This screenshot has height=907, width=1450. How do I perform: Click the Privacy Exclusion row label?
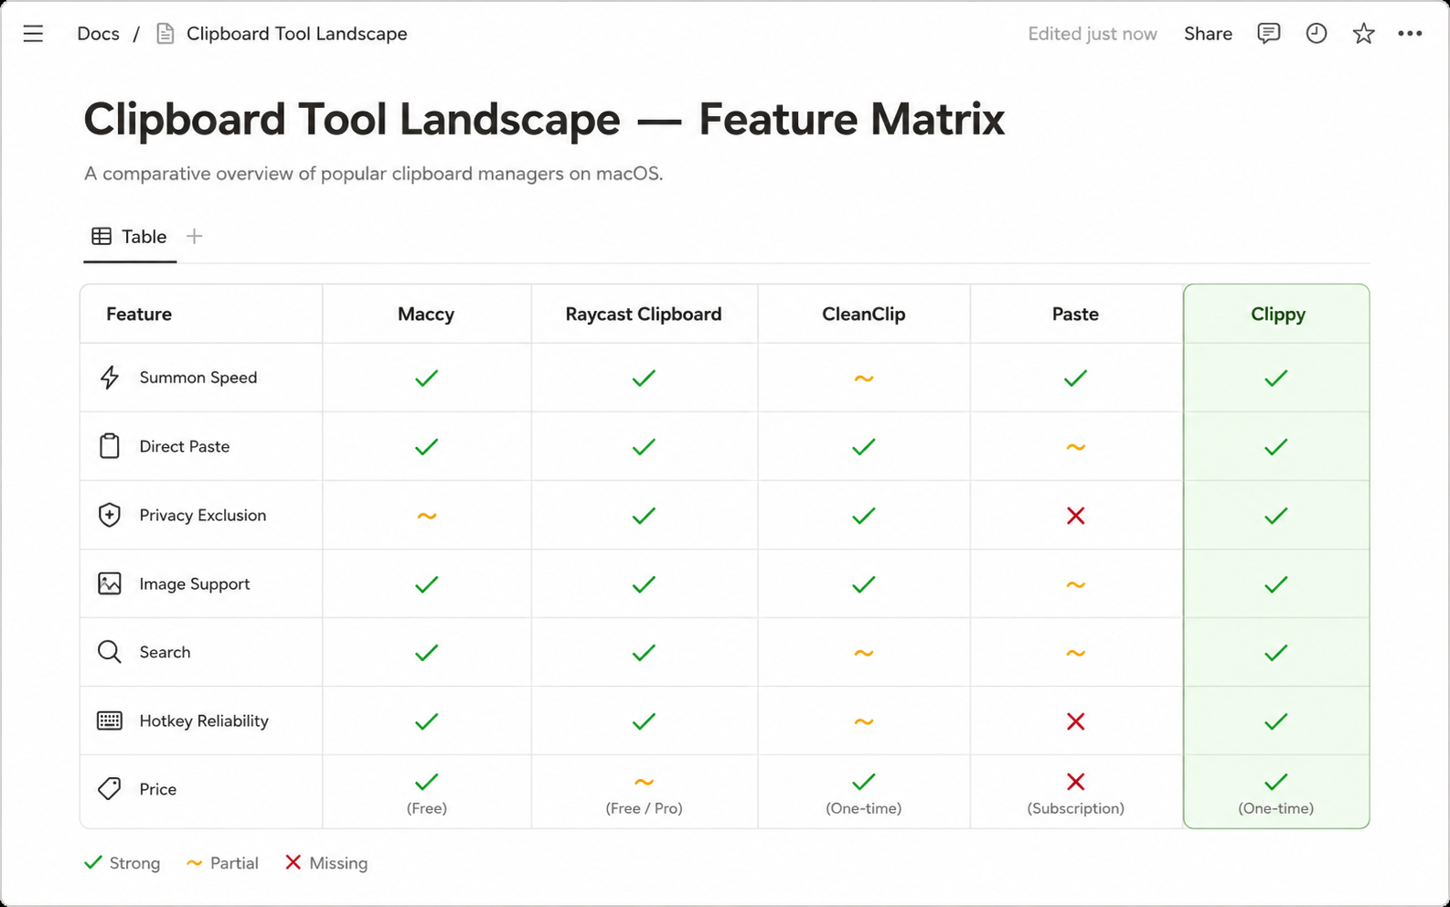pyautogui.click(x=203, y=515)
